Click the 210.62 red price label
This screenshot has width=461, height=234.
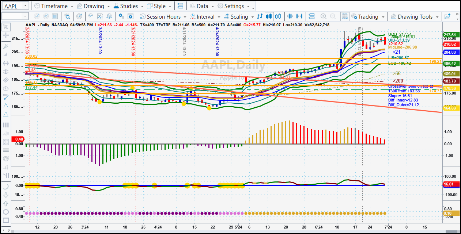pos(451,44)
